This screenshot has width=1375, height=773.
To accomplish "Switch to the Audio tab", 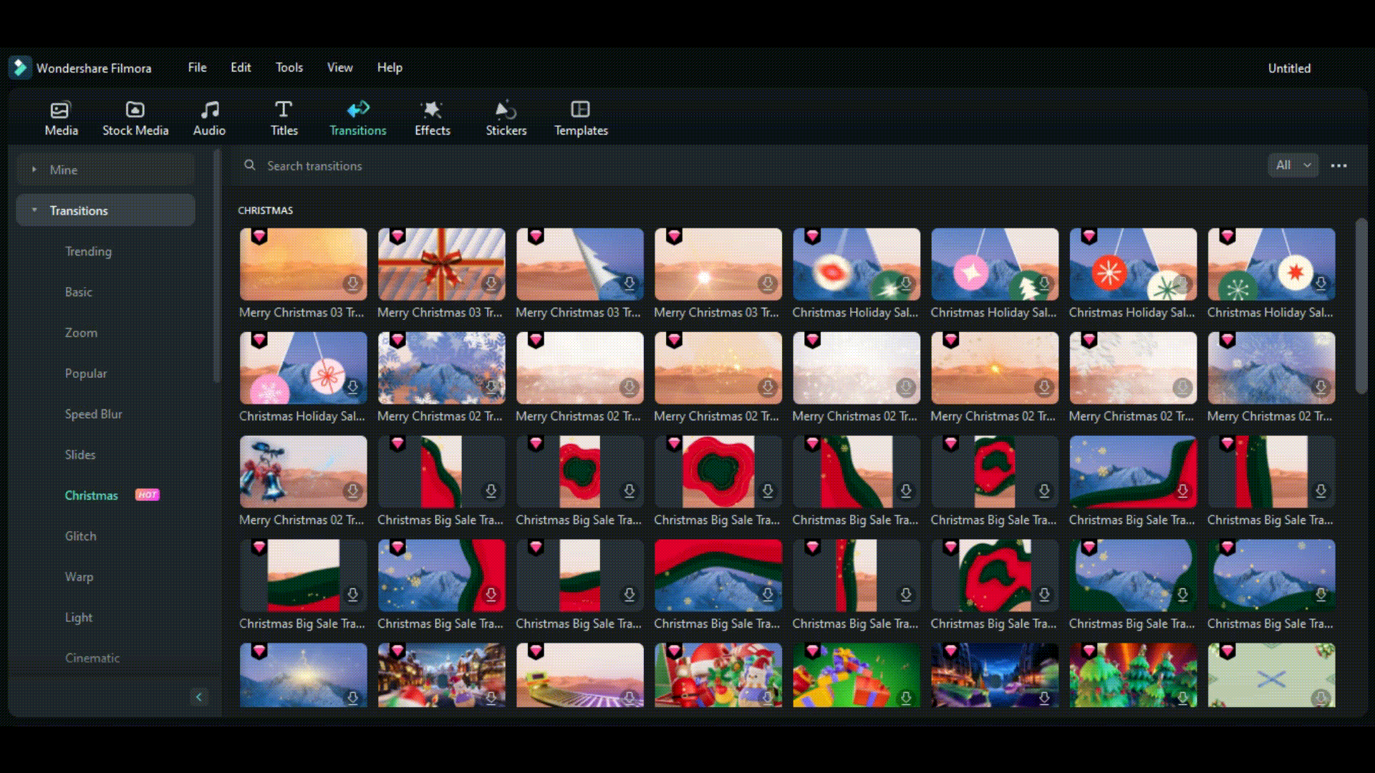I will point(209,119).
